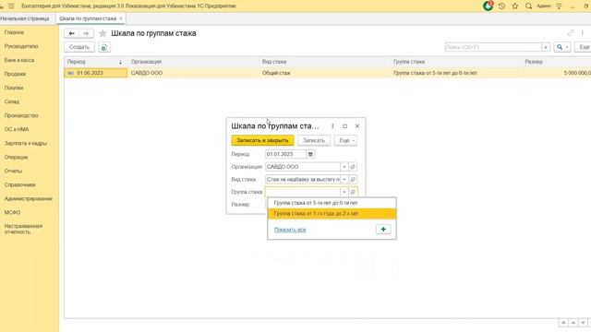
Task: Open title bar settings lines icon
Action: point(559,6)
